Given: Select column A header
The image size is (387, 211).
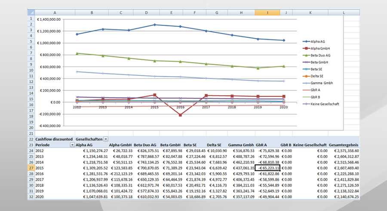Looking at the screenshot, I should (55, 12).
